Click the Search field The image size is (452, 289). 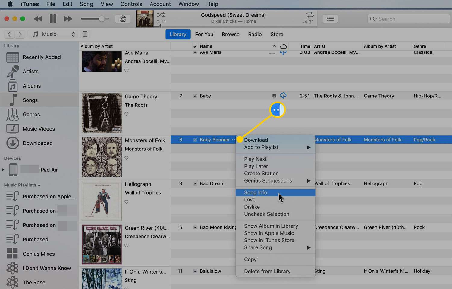409,19
